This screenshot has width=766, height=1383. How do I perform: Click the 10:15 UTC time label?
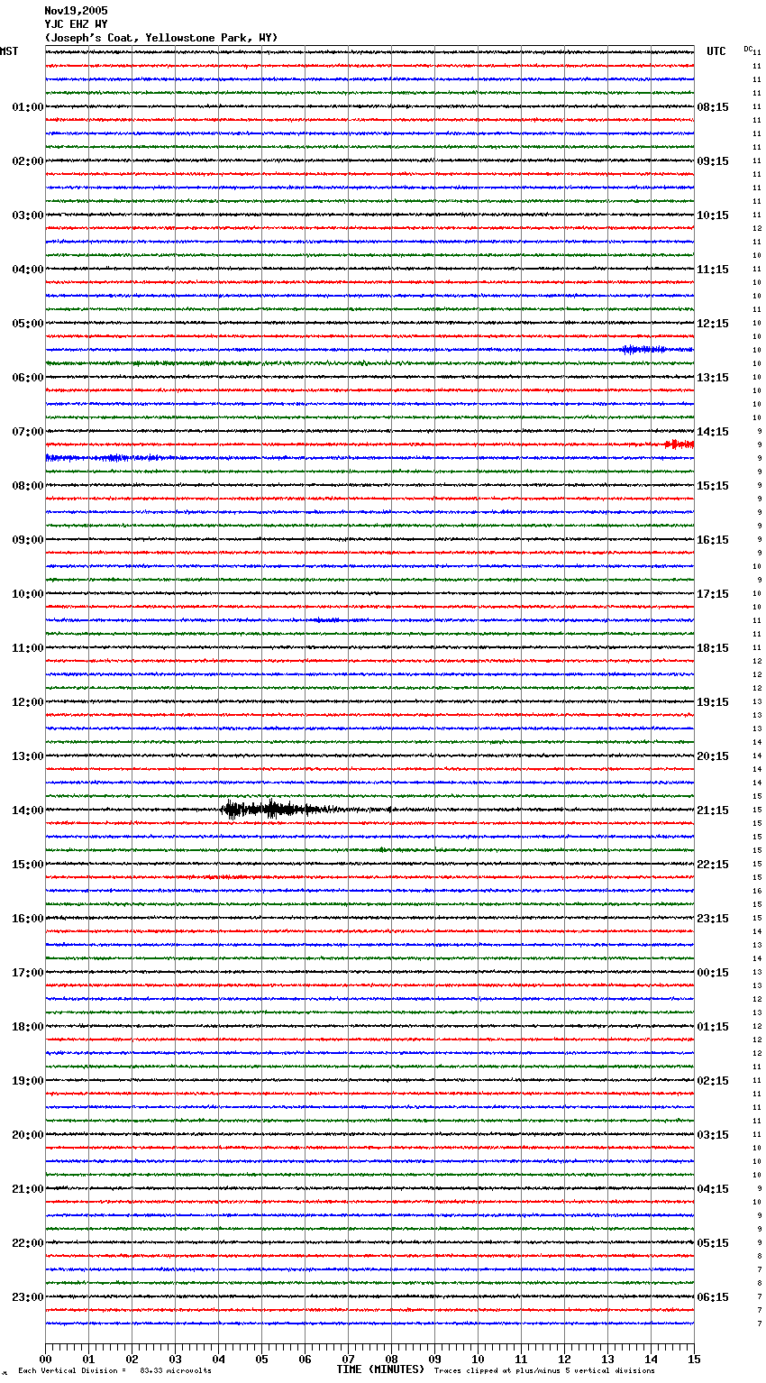[713, 215]
